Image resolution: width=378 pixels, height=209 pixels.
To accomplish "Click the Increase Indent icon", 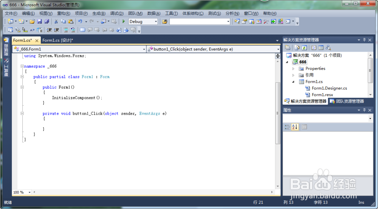I will pos(56,30).
